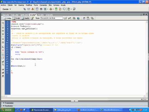The width and height of the screenshot is (149, 112).
Task: Click Balance Braces in coding toolbar
Action: 3,42
